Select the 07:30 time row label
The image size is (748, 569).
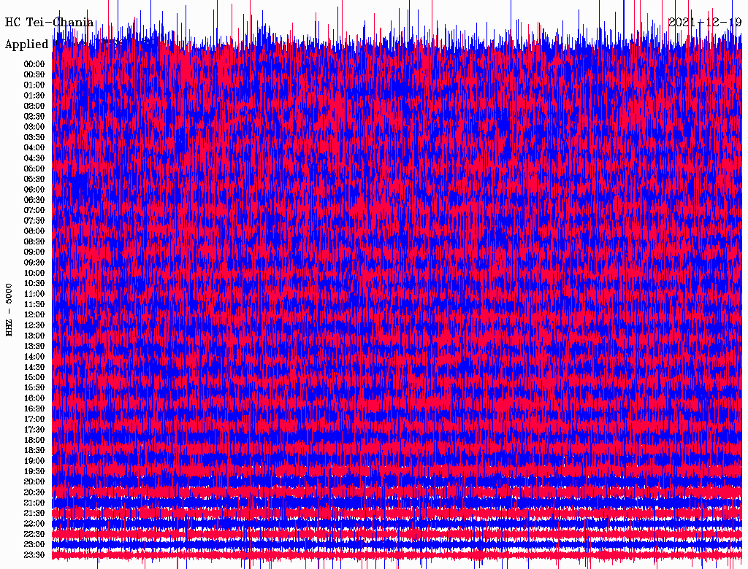click(34, 221)
